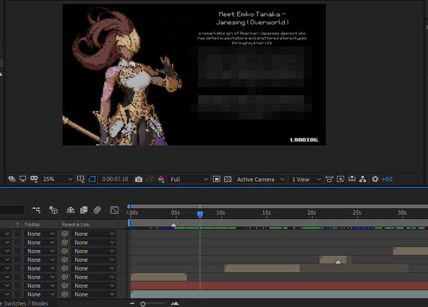428x307 pixels.
Task: Open the 25% magnification dropdown
Action: pos(57,179)
